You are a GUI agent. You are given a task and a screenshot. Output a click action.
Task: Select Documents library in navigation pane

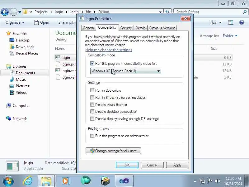point(22,73)
